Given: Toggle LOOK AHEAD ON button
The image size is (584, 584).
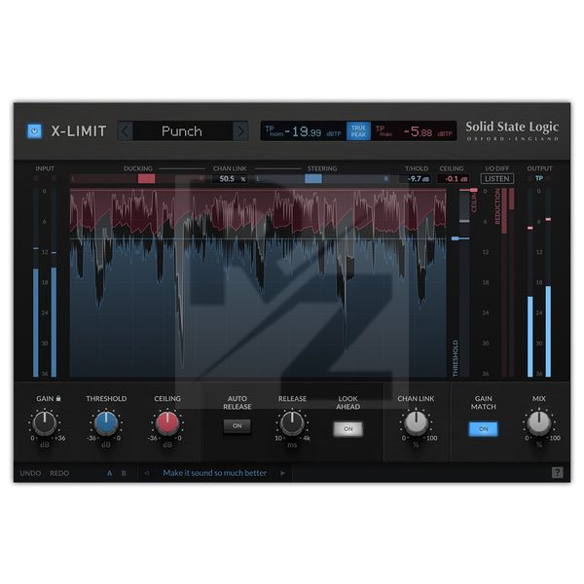Looking at the screenshot, I should click(347, 429).
